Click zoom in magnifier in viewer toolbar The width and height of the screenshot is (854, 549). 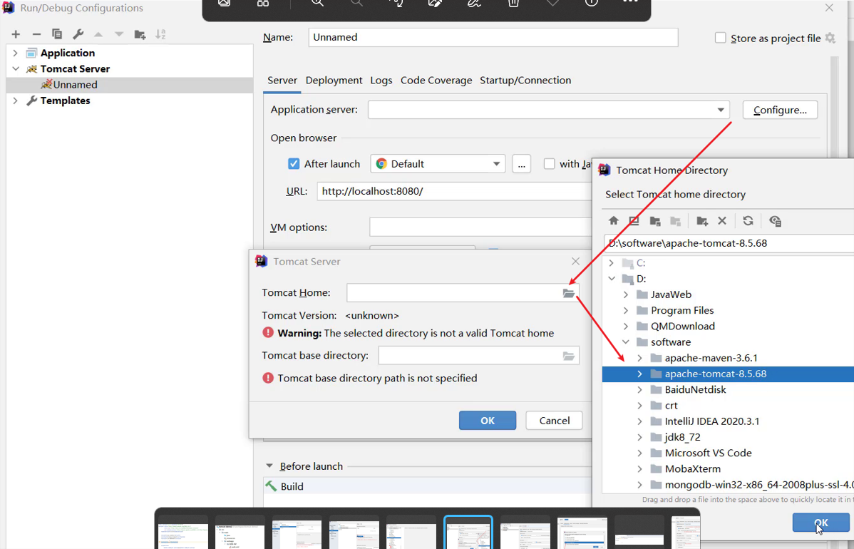pyautogui.click(x=317, y=3)
